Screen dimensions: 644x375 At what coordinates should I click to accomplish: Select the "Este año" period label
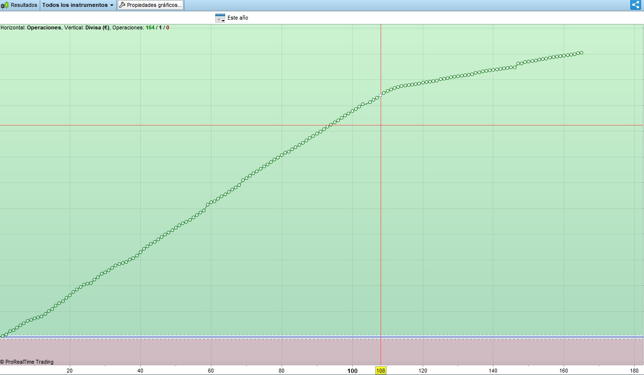pyautogui.click(x=238, y=18)
